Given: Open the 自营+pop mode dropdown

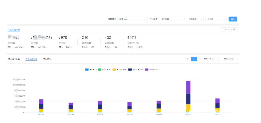Looking at the screenshot, I should coord(132,19).
